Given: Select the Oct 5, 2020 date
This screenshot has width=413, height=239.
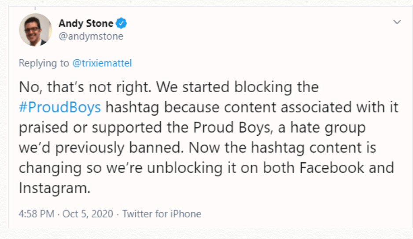Looking at the screenshot, I should tap(88, 214).
